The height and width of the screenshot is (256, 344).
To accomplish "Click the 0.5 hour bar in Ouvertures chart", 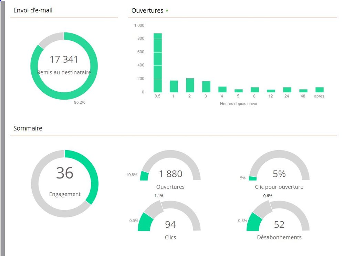I will coord(157,63).
